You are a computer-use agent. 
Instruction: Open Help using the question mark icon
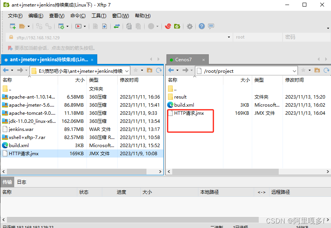click(201, 27)
